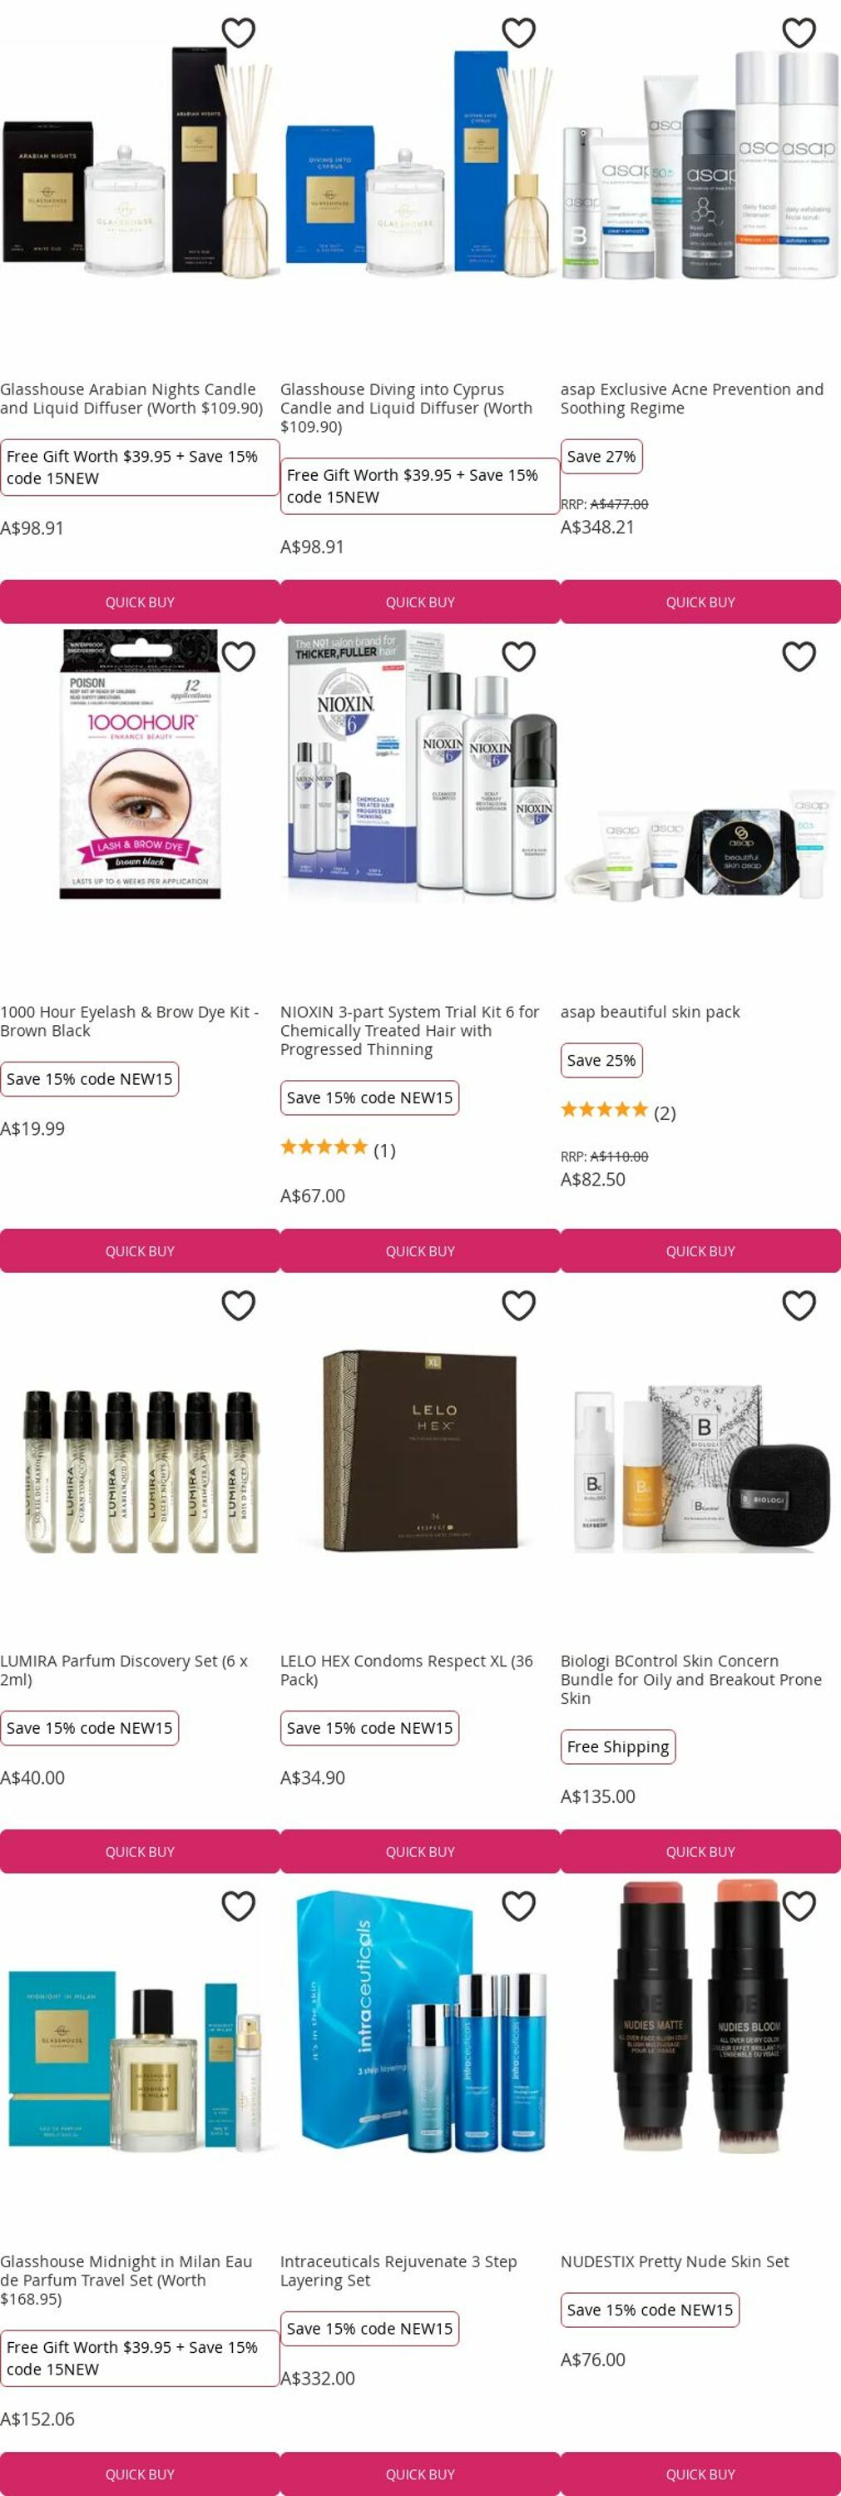Heart the LELO HEX Condoms product
Viewport: 841px width, 2496px height.
[518, 1306]
